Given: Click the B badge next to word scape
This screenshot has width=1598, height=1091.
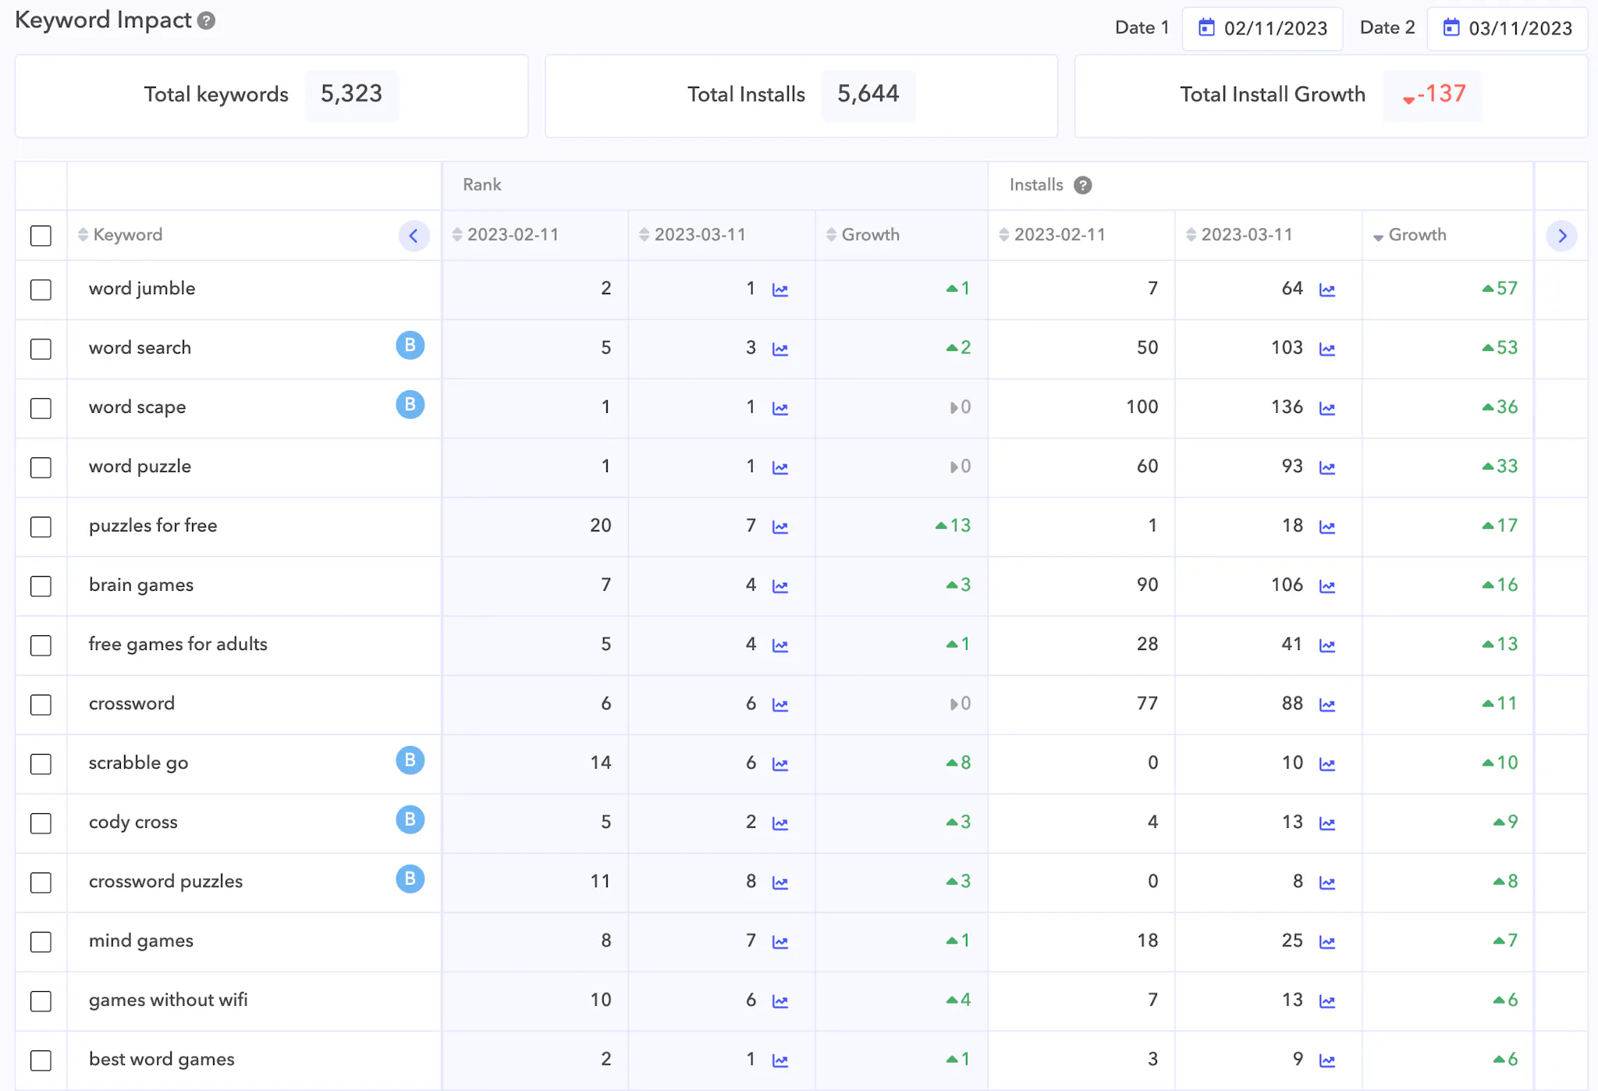Looking at the screenshot, I should pos(410,405).
